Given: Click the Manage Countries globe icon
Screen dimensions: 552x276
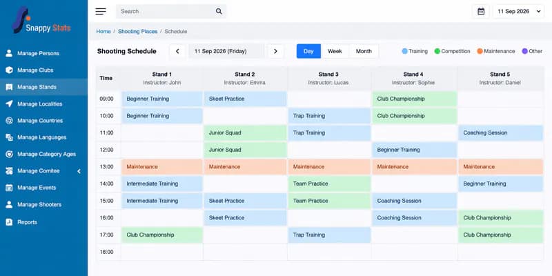Looking at the screenshot, I should (x=9, y=120).
